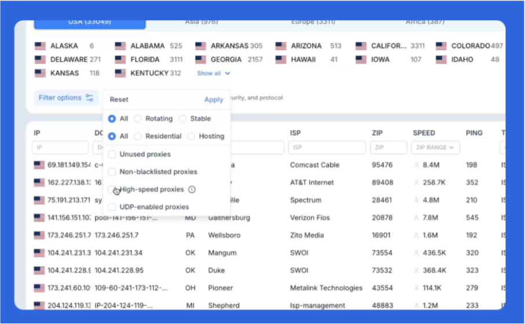Switch to the Europe (3311) tab

click(x=313, y=22)
